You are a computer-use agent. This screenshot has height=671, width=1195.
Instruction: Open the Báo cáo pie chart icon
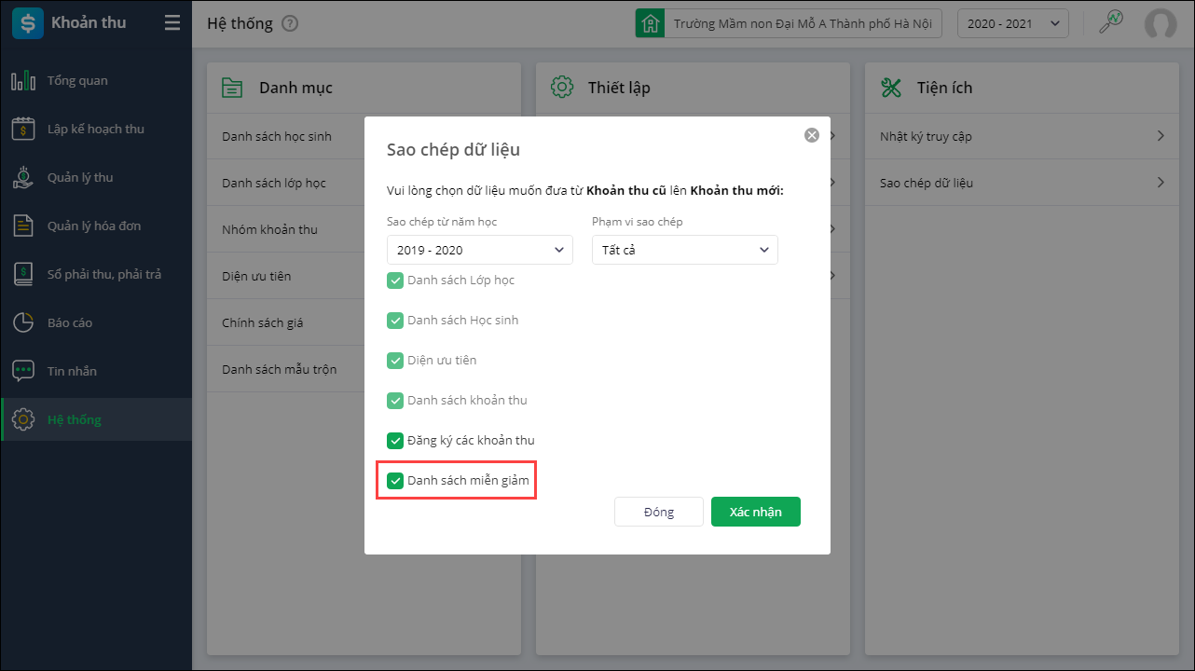point(23,322)
